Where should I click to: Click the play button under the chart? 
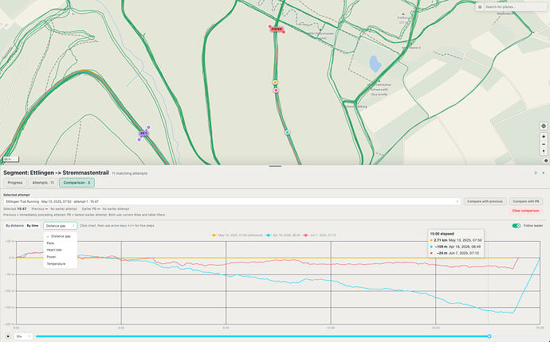(8, 336)
